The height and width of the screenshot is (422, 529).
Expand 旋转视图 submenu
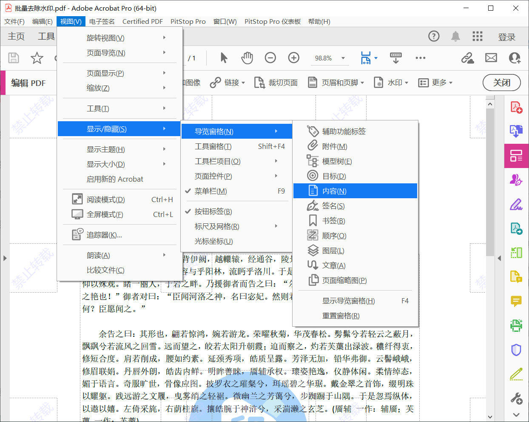point(119,38)
